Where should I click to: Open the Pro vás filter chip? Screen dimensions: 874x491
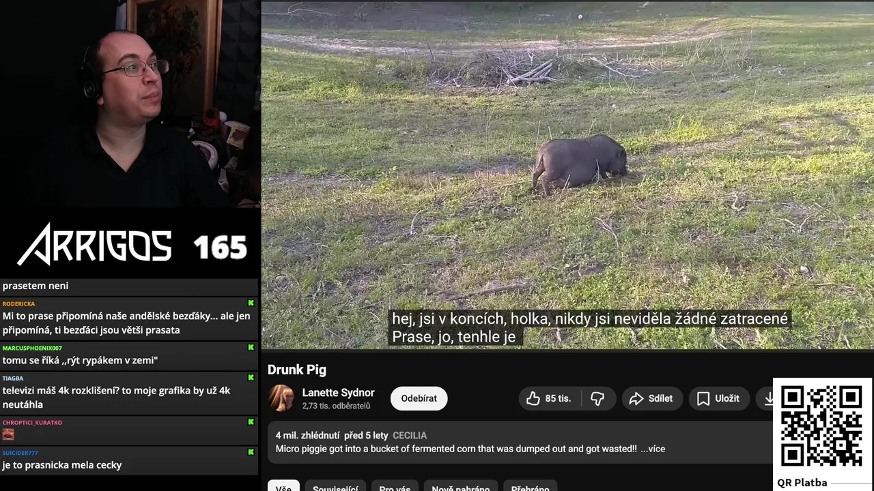(x=395, y=487)
